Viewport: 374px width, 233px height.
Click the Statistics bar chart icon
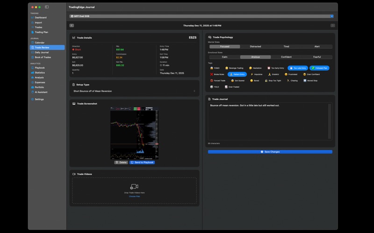pyautogui.click(x=32, y=73)
